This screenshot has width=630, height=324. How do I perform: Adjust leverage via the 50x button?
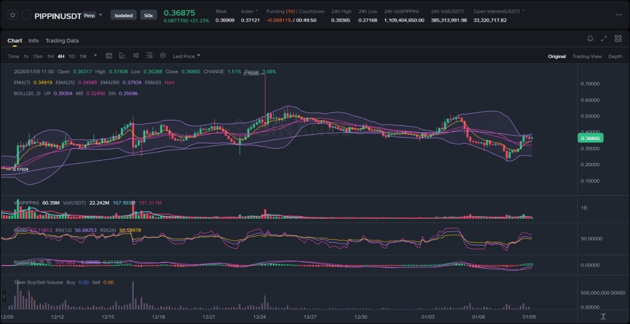pyautogui.click(x=148, y=15)
